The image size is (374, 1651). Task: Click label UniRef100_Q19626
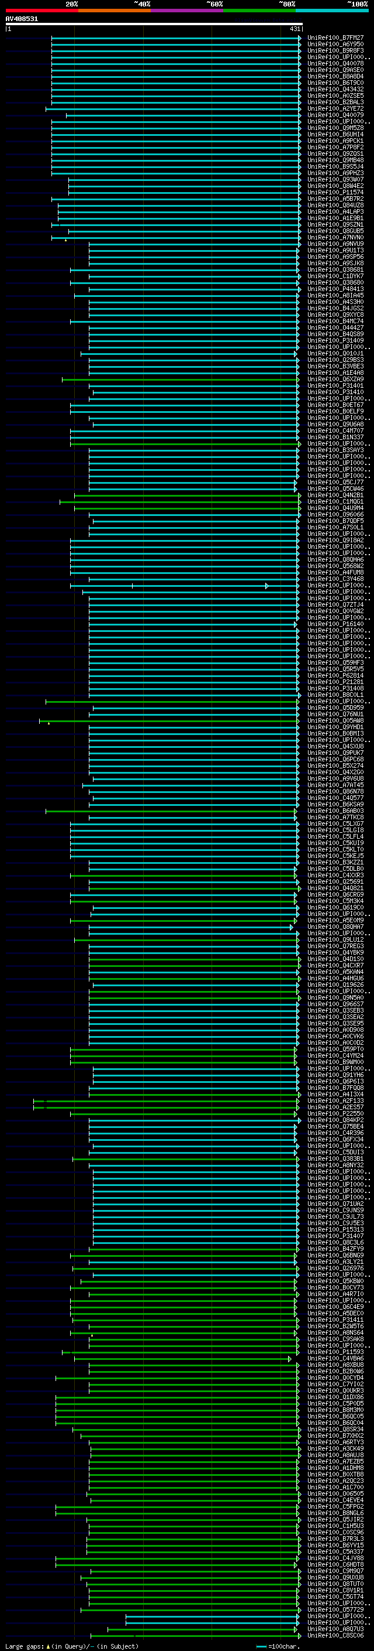tap(335, 985)
